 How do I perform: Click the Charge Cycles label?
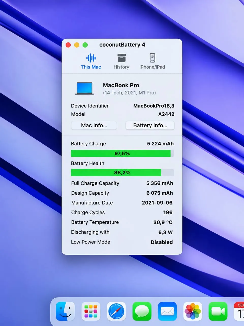point(88,212)
